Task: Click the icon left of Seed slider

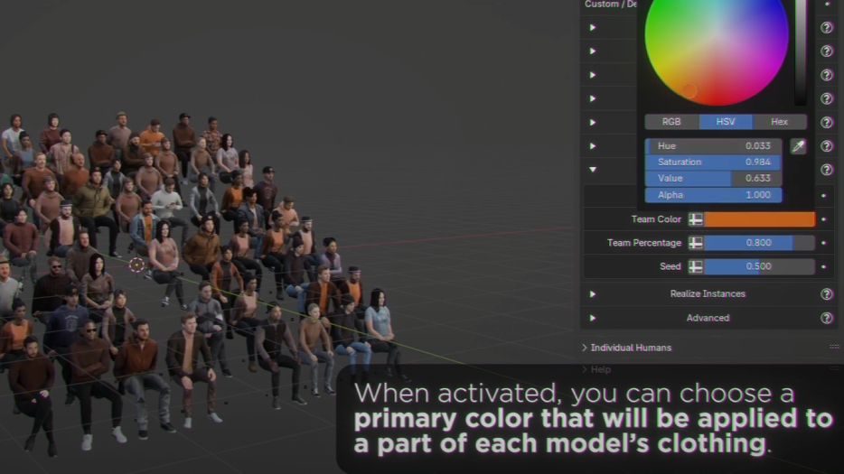Action: (x=695, y=266)
